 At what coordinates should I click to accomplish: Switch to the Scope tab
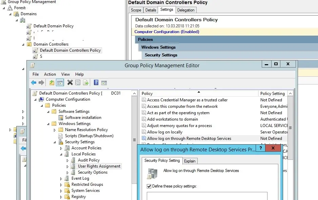136,10
